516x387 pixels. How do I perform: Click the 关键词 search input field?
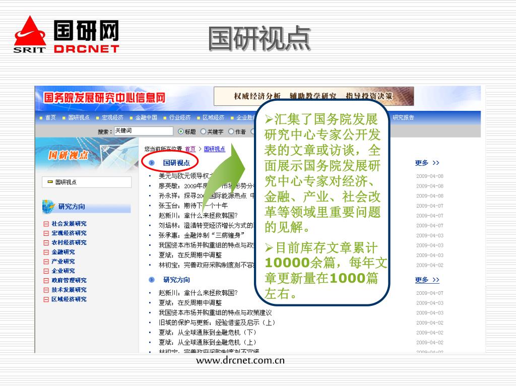point(143,131)
